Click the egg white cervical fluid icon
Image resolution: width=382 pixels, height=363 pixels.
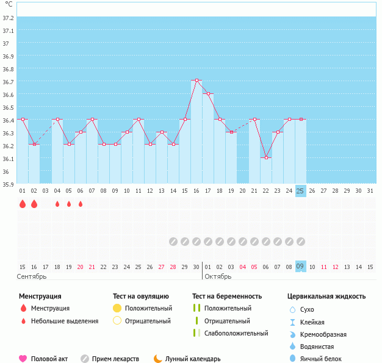tap(292, 359)
